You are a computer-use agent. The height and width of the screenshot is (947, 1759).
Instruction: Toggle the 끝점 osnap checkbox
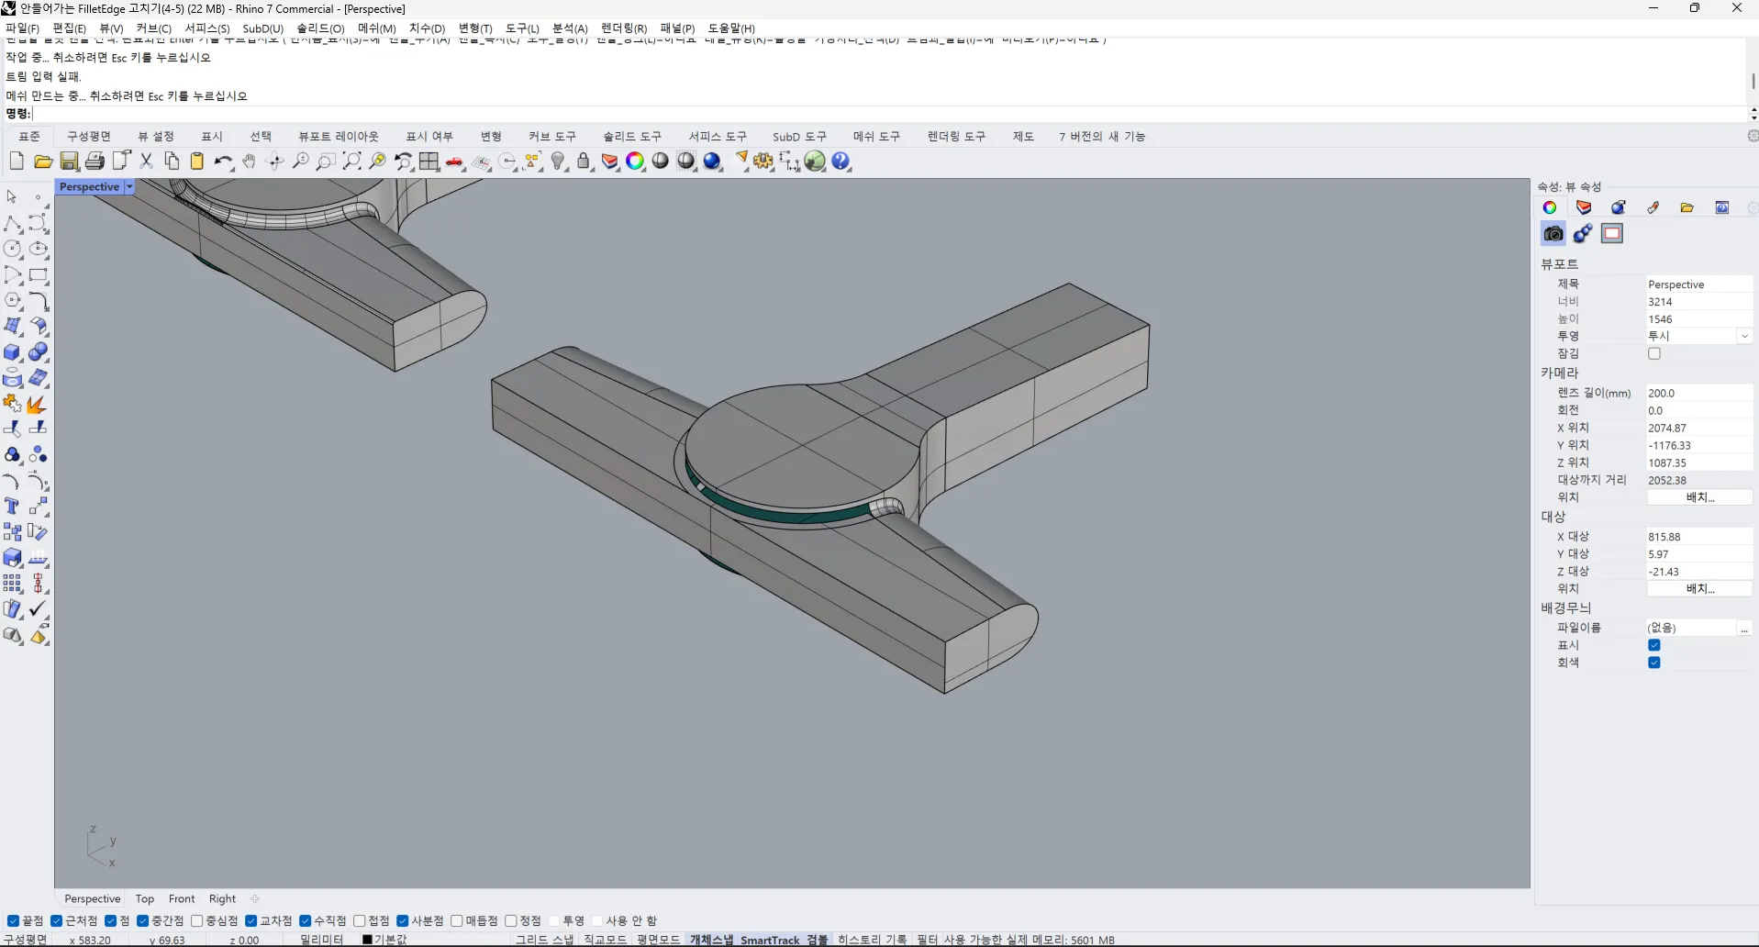coord(13,921)
